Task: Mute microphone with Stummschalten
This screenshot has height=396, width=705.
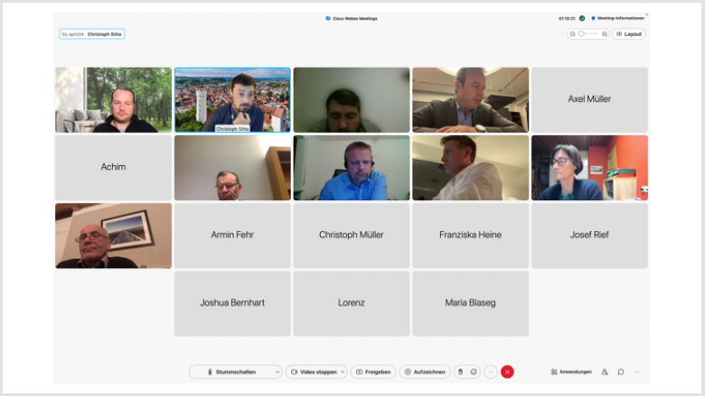Action: pos(230,372)
